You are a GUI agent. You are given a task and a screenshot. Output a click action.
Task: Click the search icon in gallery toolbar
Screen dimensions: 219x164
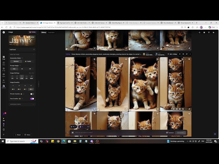point(199,32)
